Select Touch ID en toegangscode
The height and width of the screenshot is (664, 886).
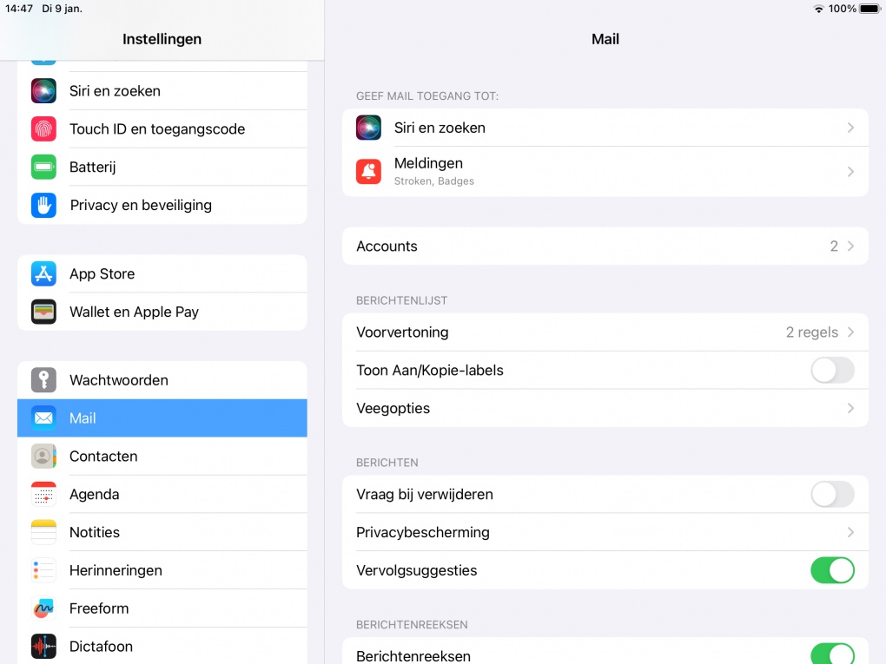pos(162,128)
